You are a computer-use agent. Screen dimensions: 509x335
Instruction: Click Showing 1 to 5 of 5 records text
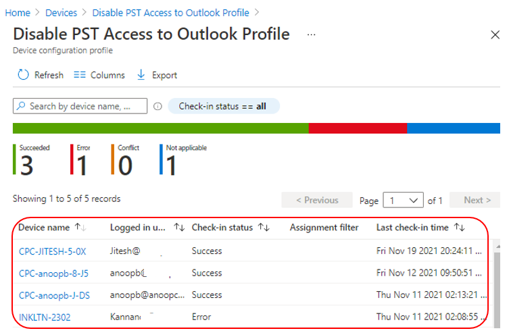pos(66,199)
